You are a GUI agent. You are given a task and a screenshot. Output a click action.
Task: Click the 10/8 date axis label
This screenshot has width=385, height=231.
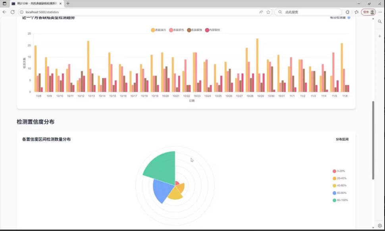tap(38, 96)
